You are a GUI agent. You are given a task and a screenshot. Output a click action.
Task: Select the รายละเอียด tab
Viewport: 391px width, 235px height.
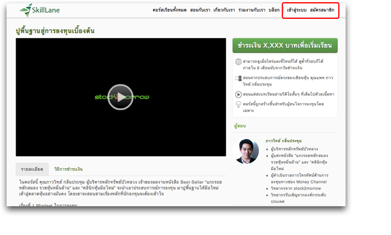point(32,169)
